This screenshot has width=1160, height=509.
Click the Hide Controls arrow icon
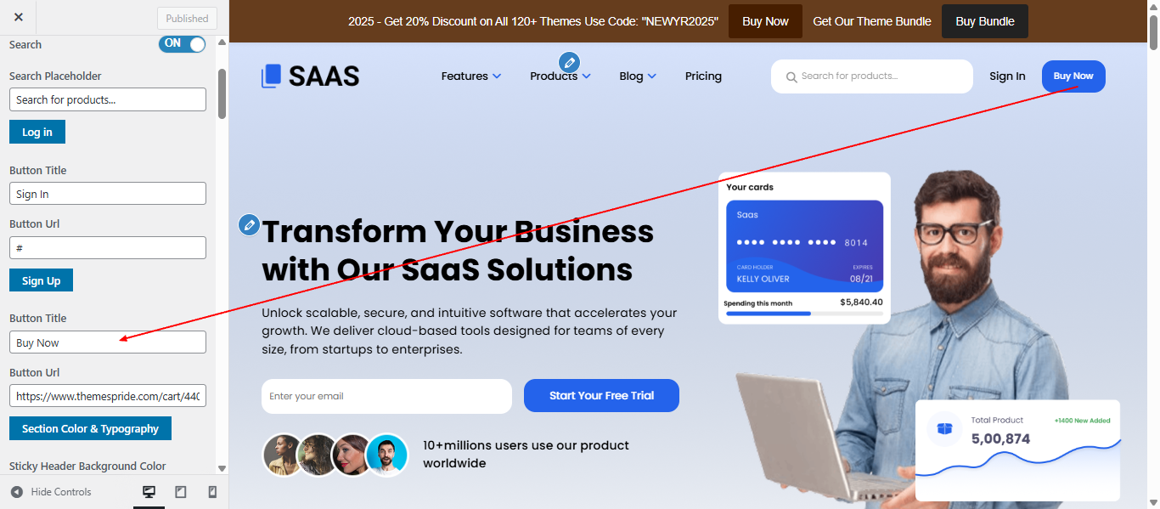[x=16, y=492]
